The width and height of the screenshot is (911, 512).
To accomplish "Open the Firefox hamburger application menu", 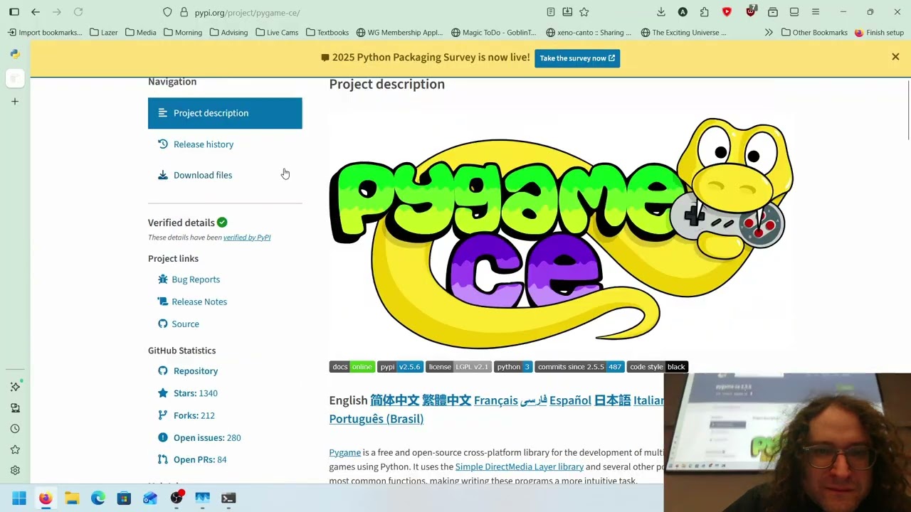I will (816, 12).
